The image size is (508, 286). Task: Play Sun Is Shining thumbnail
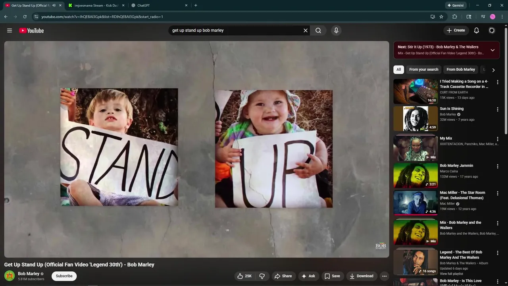(x=415, y=118)
